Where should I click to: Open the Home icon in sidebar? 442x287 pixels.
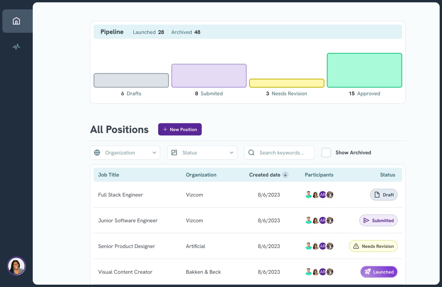pos(16,21)
